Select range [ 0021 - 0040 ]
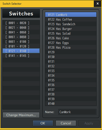 click(21, 28)
